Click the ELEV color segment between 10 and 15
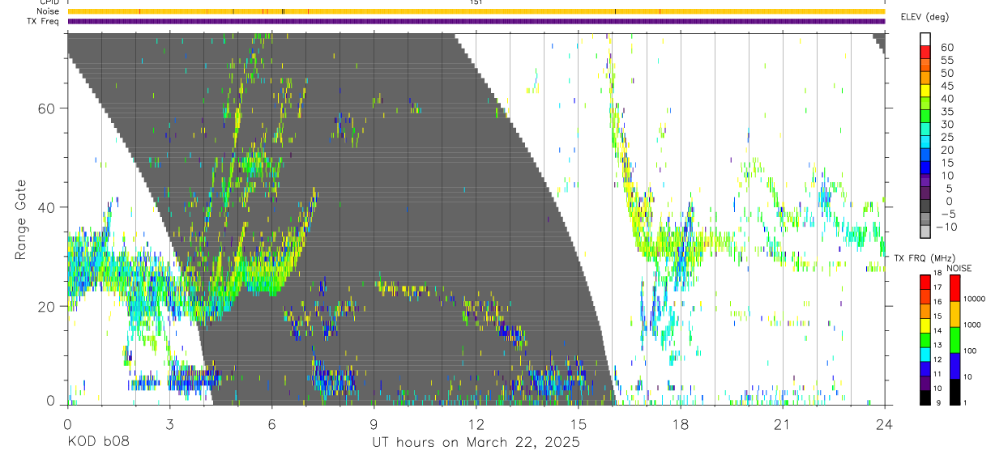Viewport: 995px width, 459px height. click(x=925, y=168)
